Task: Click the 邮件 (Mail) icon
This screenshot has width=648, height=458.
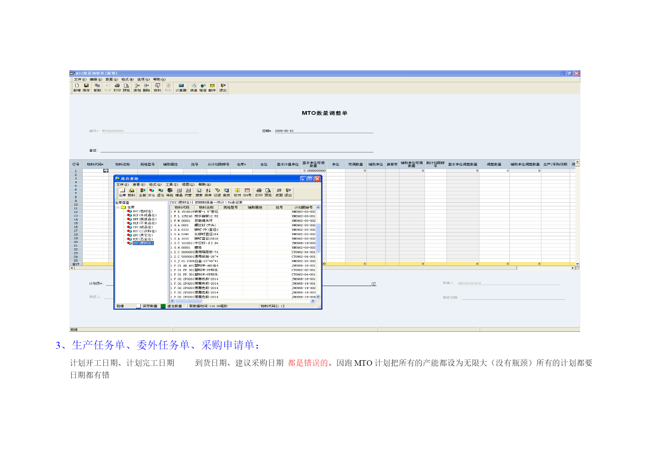Action: (x=212, y=87)
